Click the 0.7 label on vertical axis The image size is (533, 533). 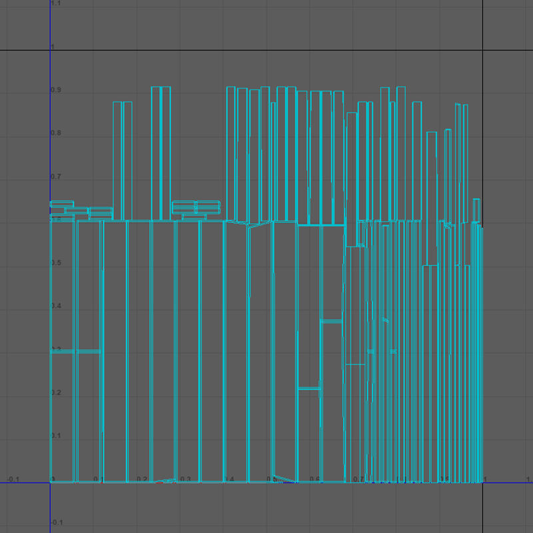point(56,177)
